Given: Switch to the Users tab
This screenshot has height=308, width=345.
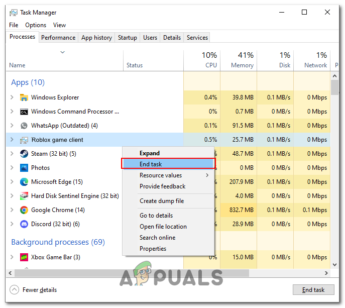Looking at the screenshot, I should pyautogui.click(x=150, y=38).
